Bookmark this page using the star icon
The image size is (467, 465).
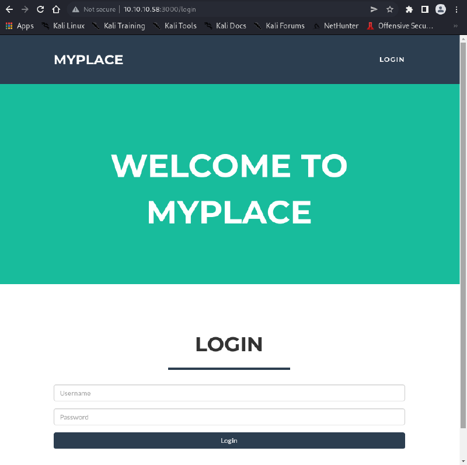click(389, 9)
